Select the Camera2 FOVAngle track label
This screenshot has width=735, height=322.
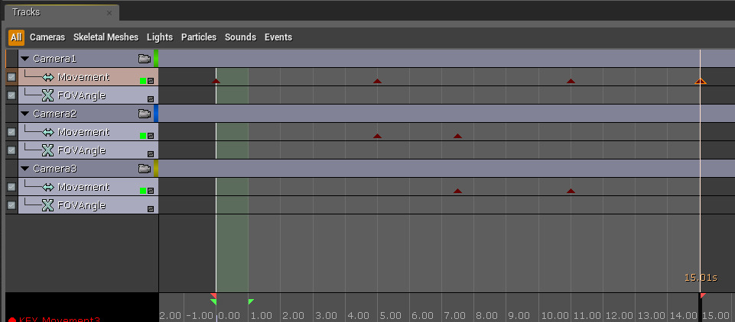point(82,150)
